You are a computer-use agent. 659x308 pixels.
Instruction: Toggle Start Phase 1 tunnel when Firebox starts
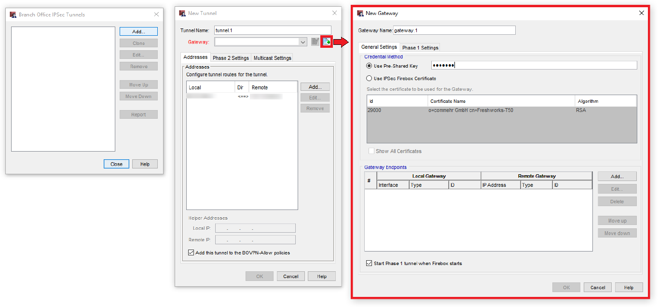coord(369,264)
